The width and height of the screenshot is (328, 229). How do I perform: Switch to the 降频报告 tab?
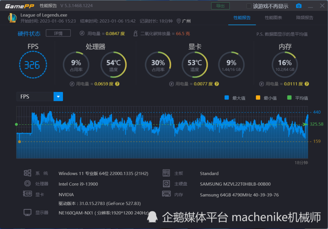305,18
